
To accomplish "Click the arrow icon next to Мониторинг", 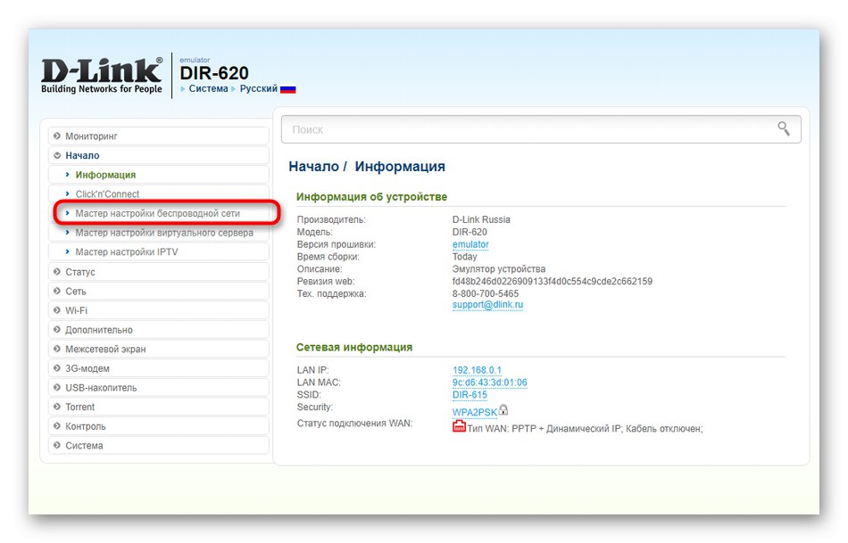I will point(57,136).
